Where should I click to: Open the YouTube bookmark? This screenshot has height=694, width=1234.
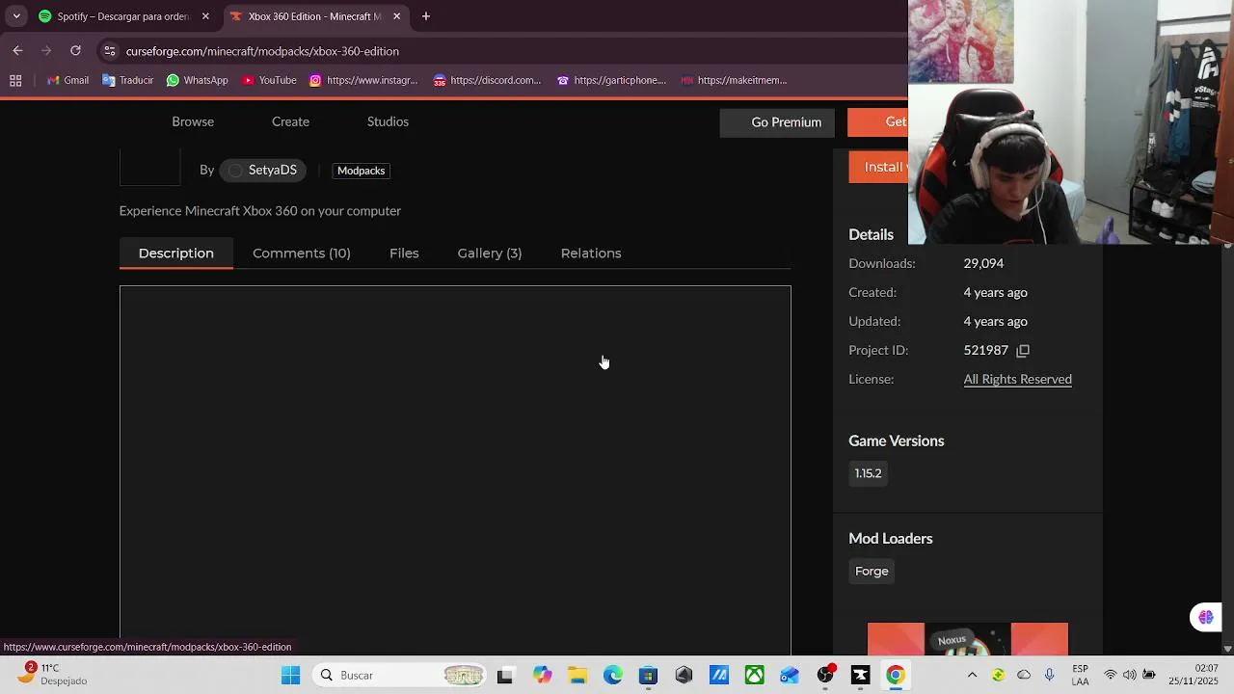[269, 80]
